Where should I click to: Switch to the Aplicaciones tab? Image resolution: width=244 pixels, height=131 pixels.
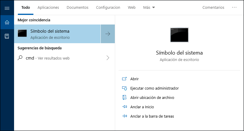(48, 8)
